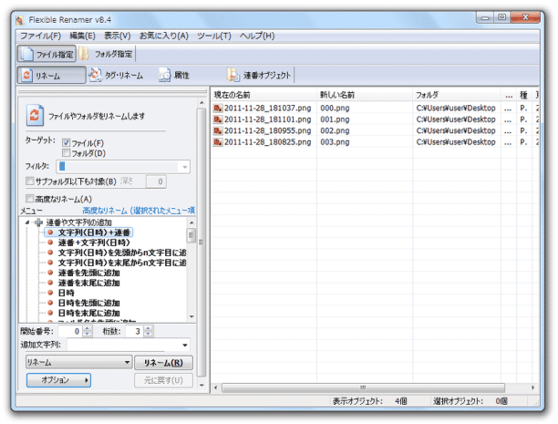Open the 追加文字列 combo box dropdown
The width and height of the screenshot is (558, 424).
185,345
